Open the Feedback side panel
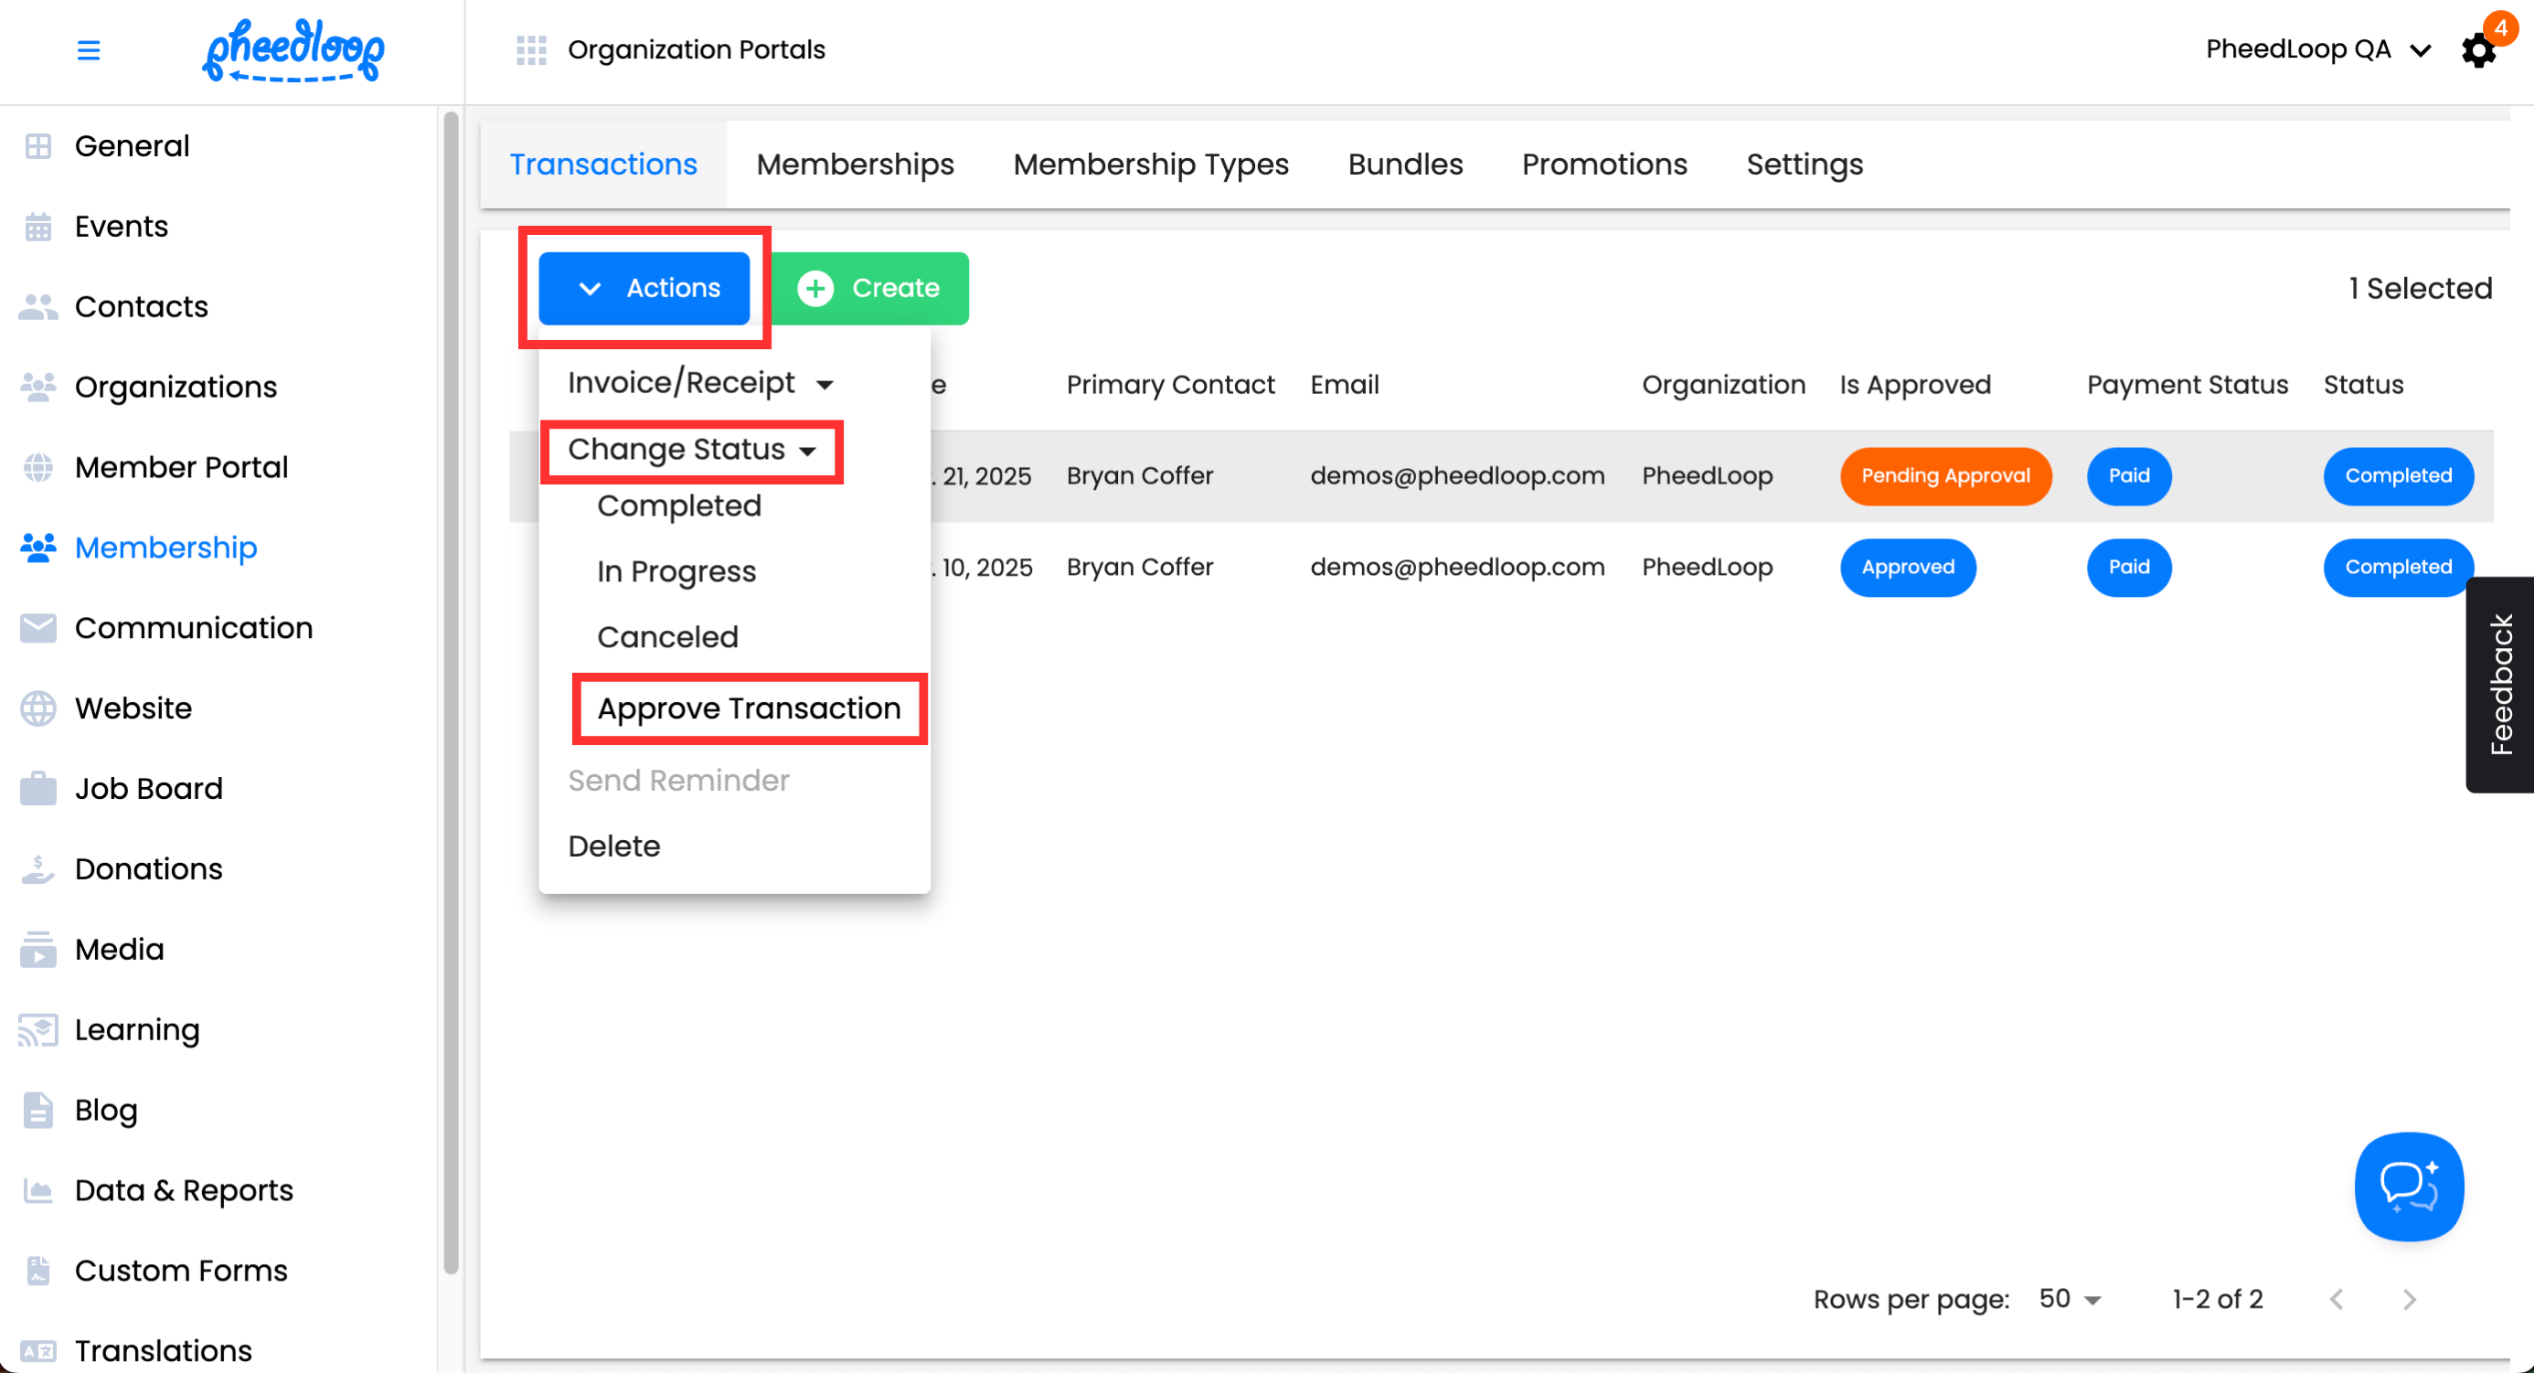This screenshot has height=1373, width=2534. point(2499,684)
